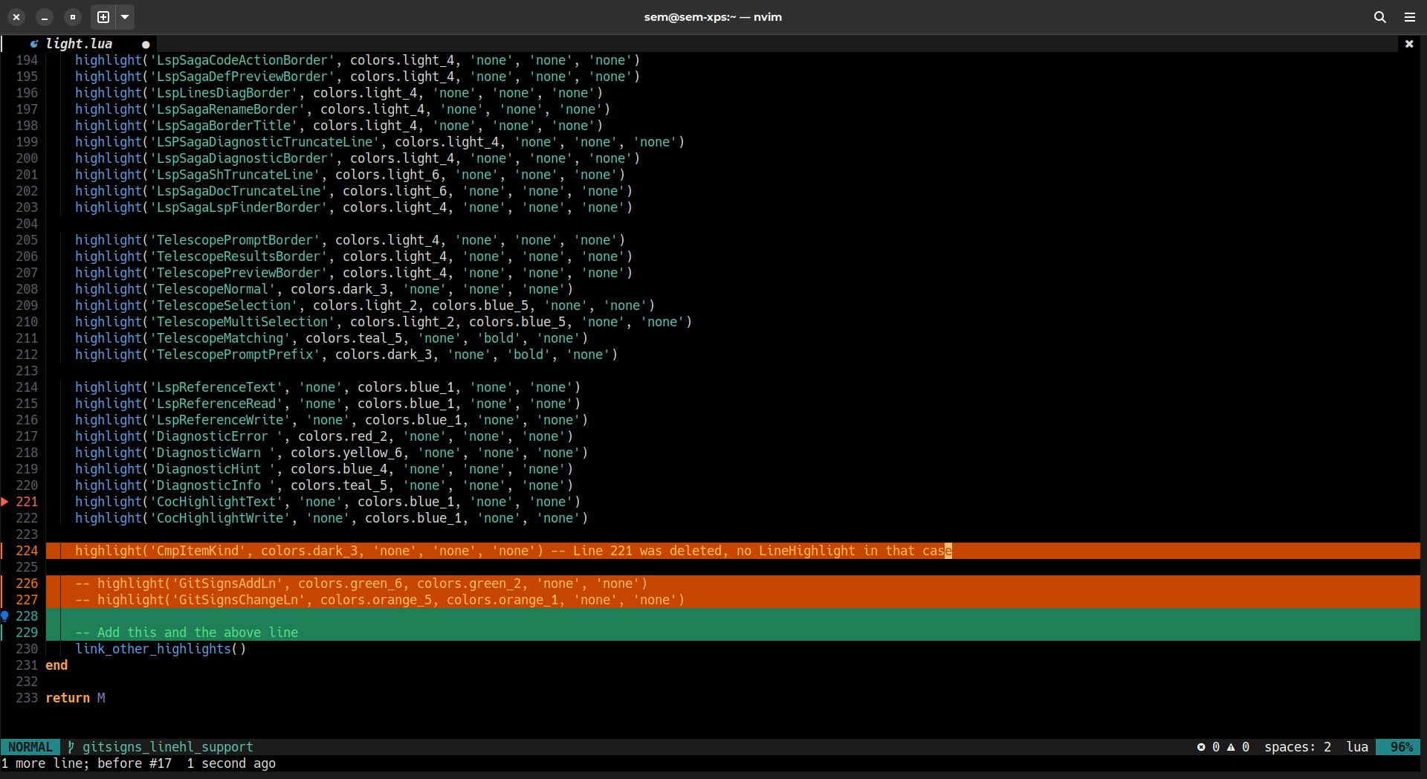The image size is (1427, 779).
Task: Click the 'TelescopePromptBorder' string
Action: coord(235,240)
